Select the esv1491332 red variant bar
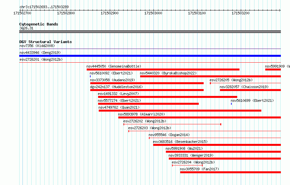The height and width of the screenshot is (185, 290). (x=167, y=97)
